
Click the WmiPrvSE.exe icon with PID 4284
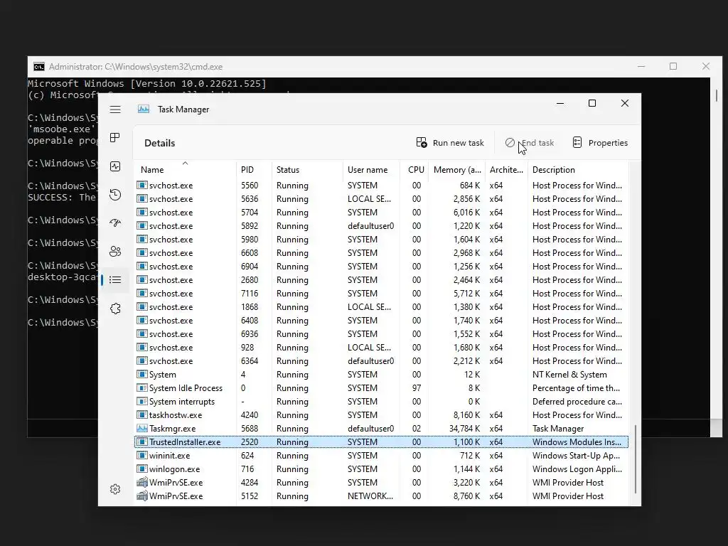[142, 483]
